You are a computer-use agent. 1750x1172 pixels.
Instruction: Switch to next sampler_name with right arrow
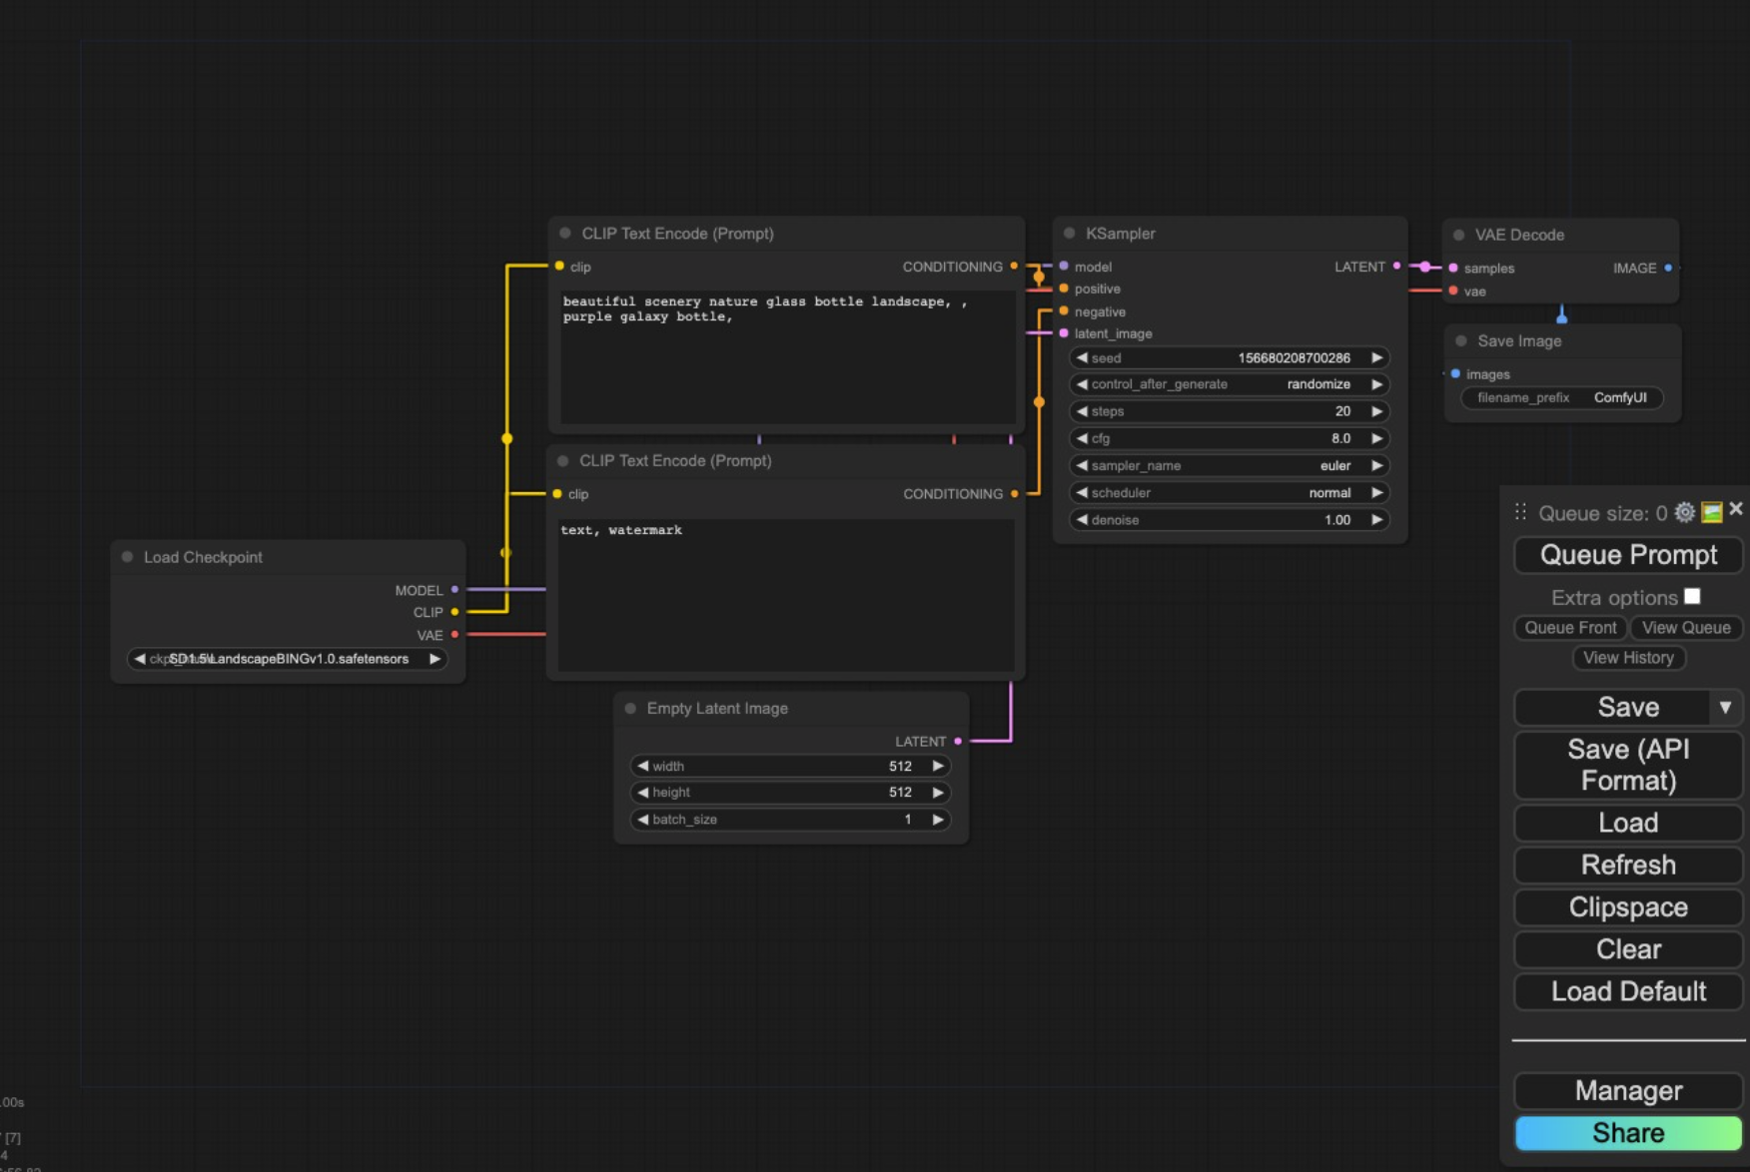tap(1377, 465)
